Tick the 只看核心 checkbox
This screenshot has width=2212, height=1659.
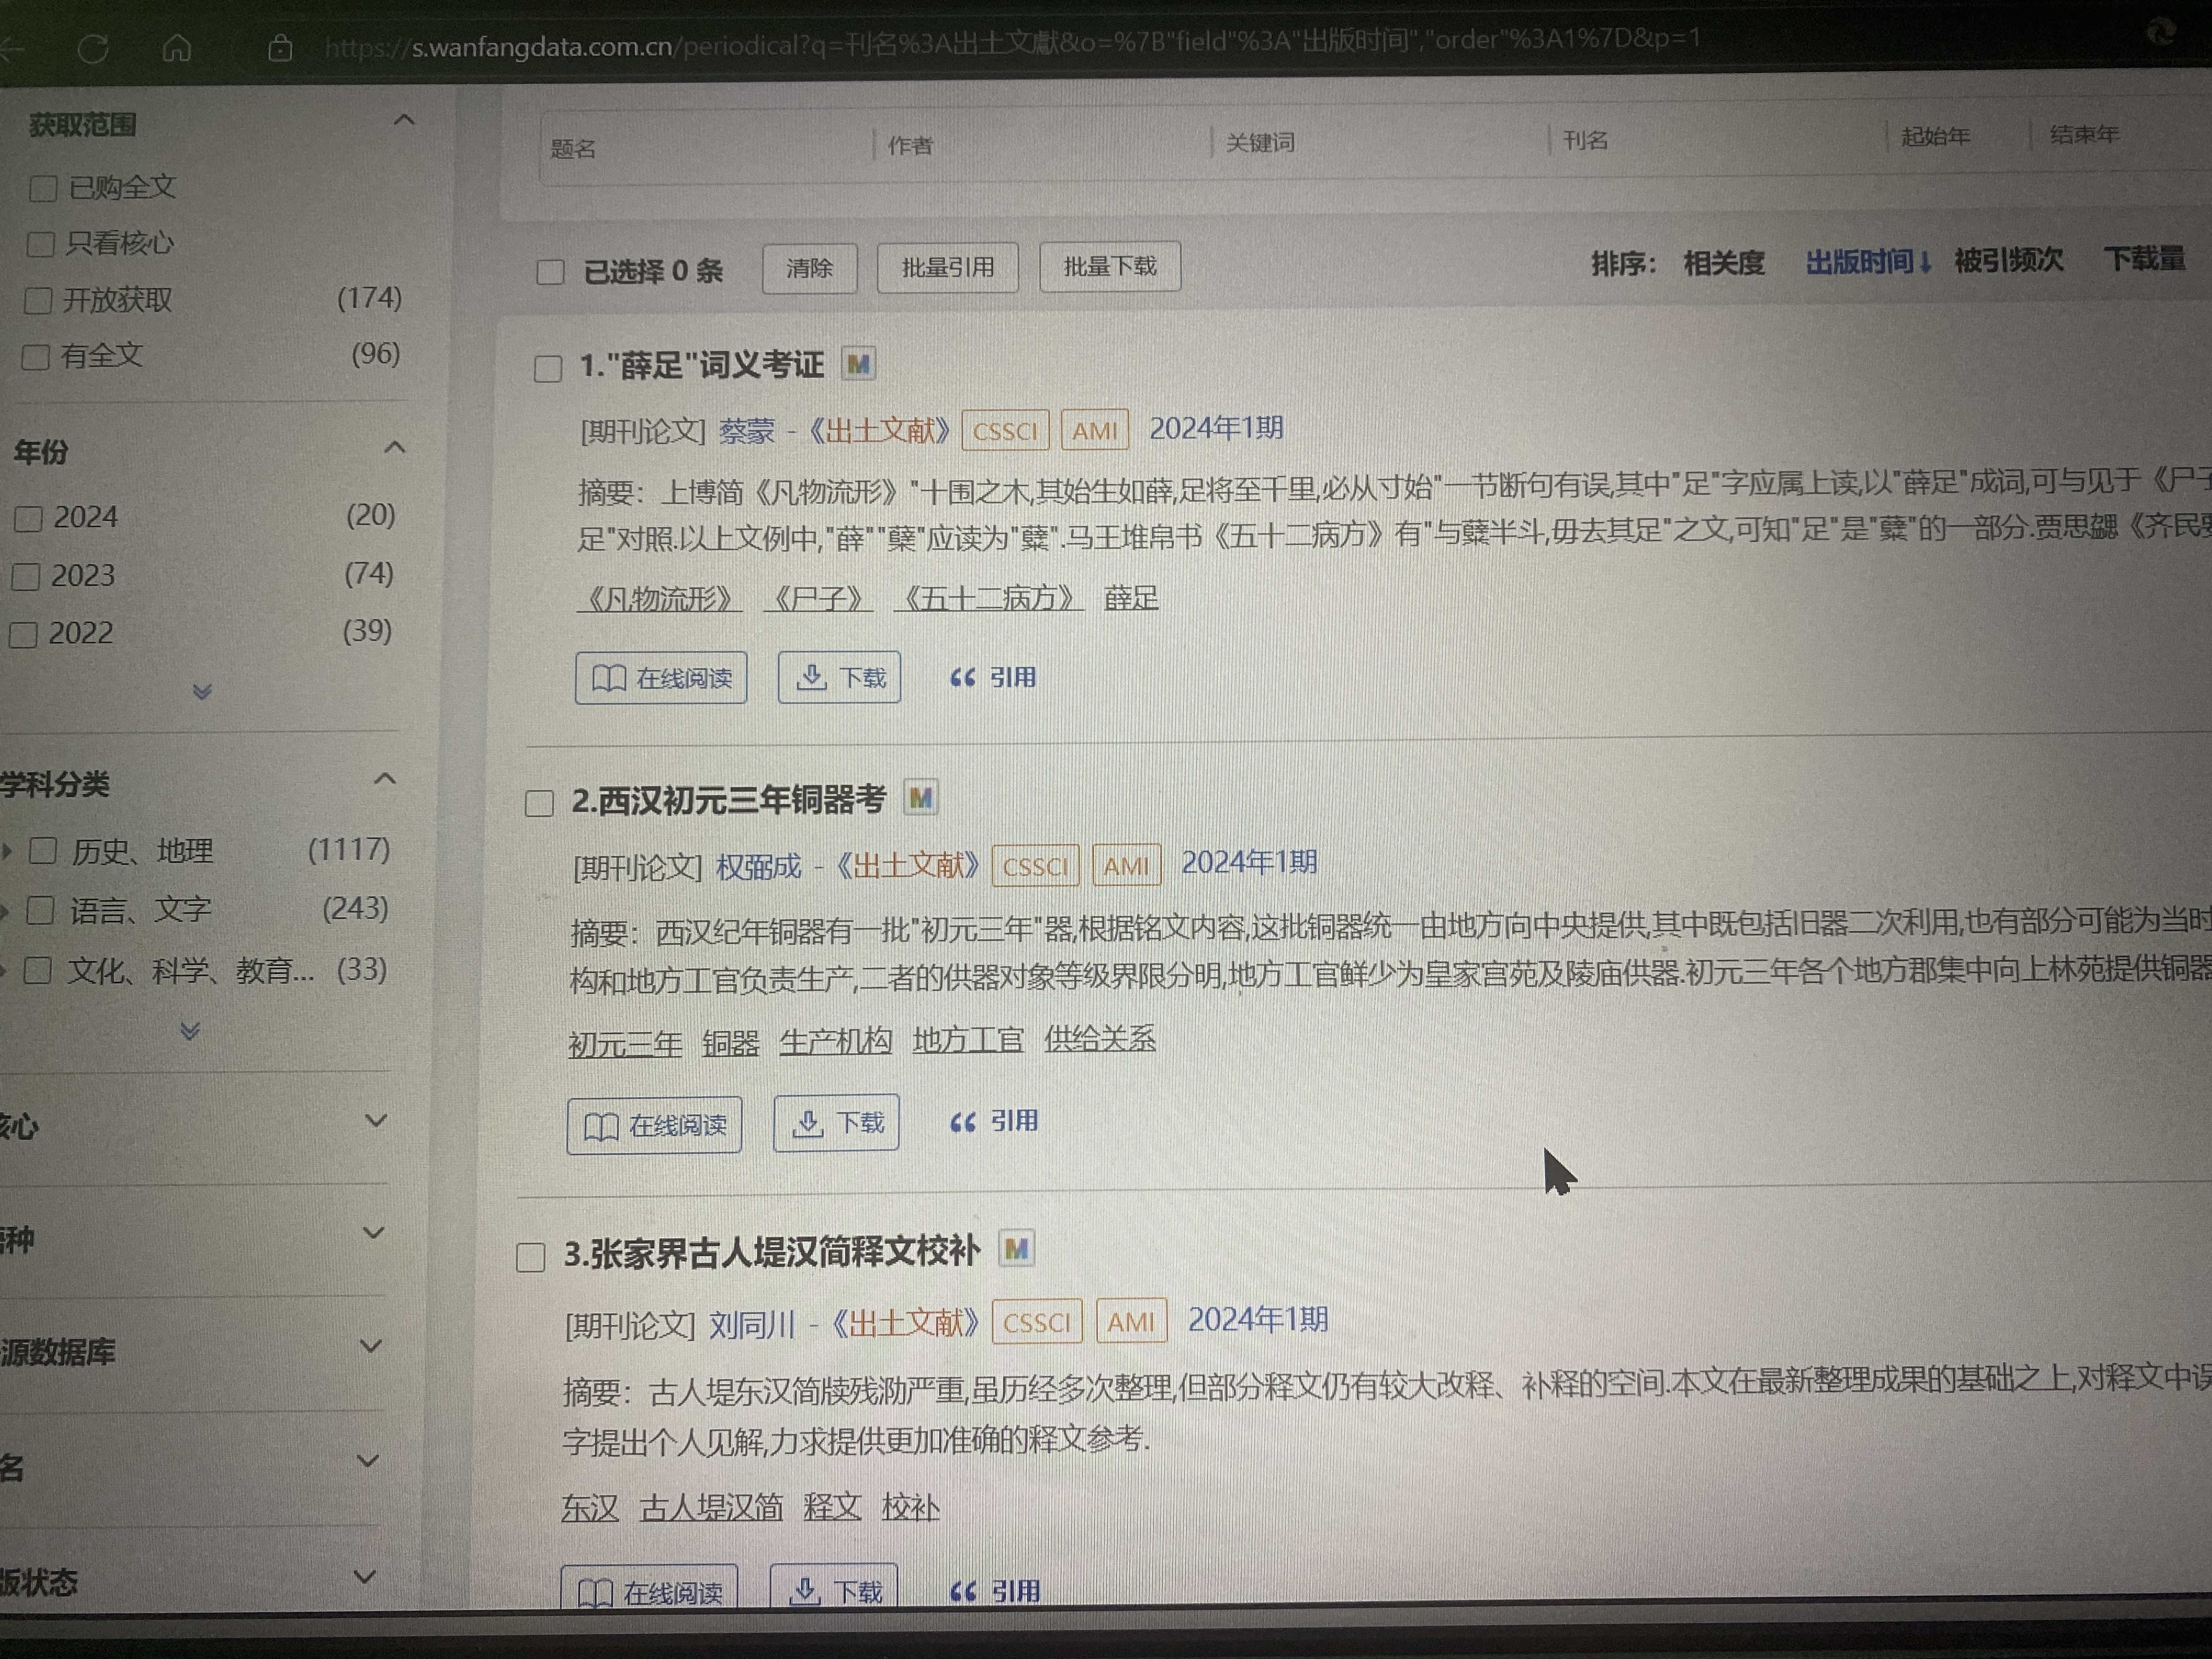coord(41,244)
